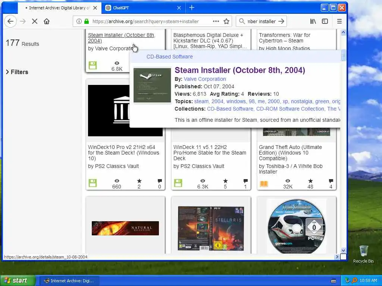The height and width of the screenshot is (286, 382).
Task: Open Steam Installer (October 8th, 2004) card title
Action: (122, 38)
